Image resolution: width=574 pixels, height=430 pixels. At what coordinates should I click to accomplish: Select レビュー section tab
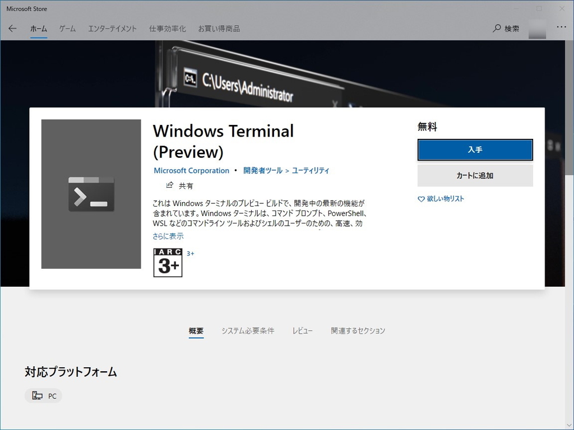click(302, 330)
